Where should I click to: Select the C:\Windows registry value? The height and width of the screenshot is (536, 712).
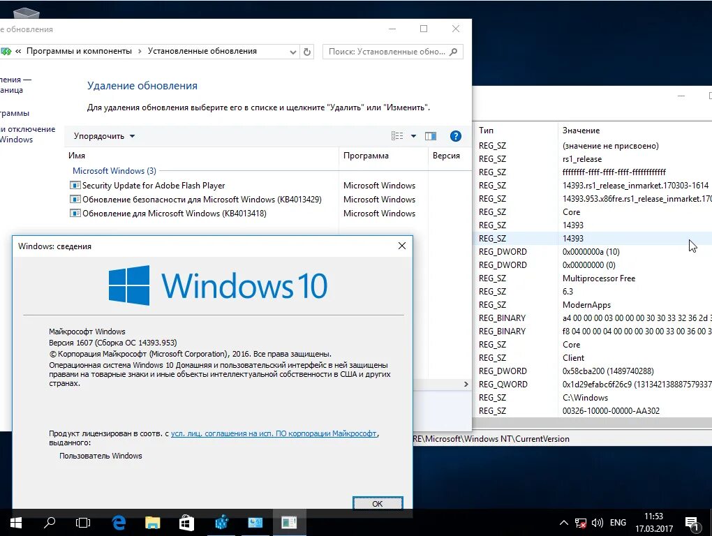(585, 398)
